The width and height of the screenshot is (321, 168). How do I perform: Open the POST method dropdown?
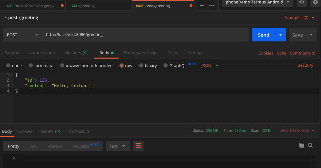[22, 35]
